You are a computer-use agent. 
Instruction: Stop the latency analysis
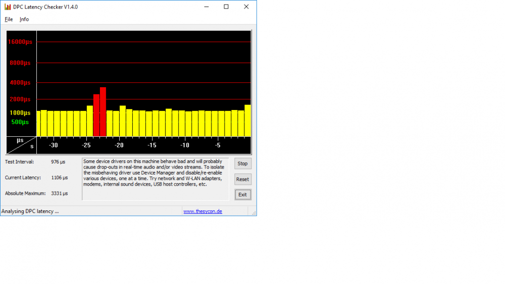(242, 164)
